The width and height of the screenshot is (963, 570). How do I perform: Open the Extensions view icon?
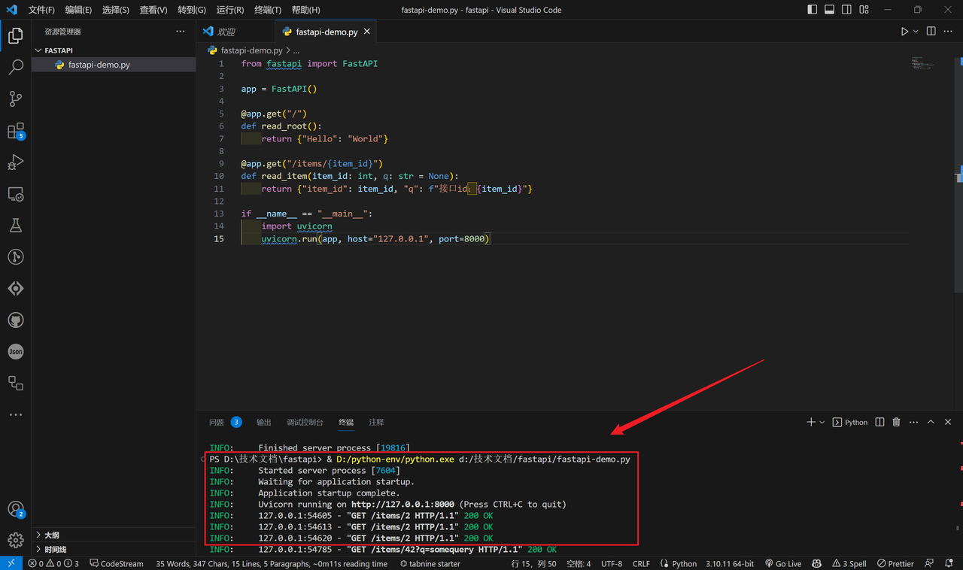[16, 131]
